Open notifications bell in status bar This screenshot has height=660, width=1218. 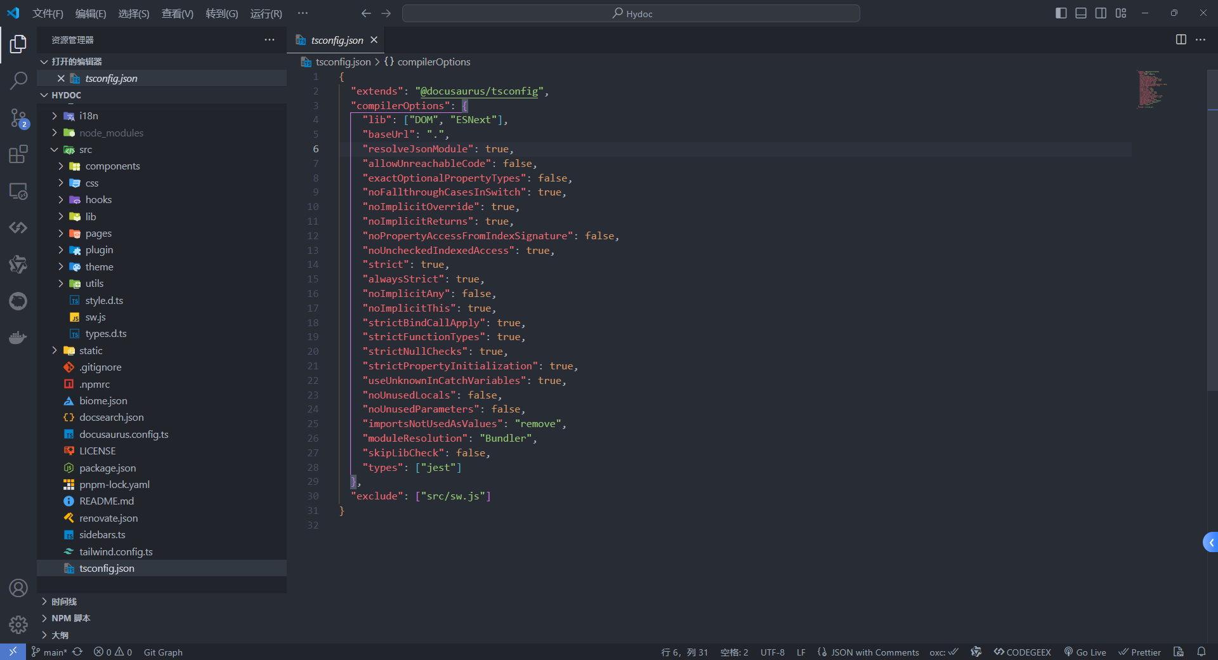pyautogui.click(x=1202, y=652)
